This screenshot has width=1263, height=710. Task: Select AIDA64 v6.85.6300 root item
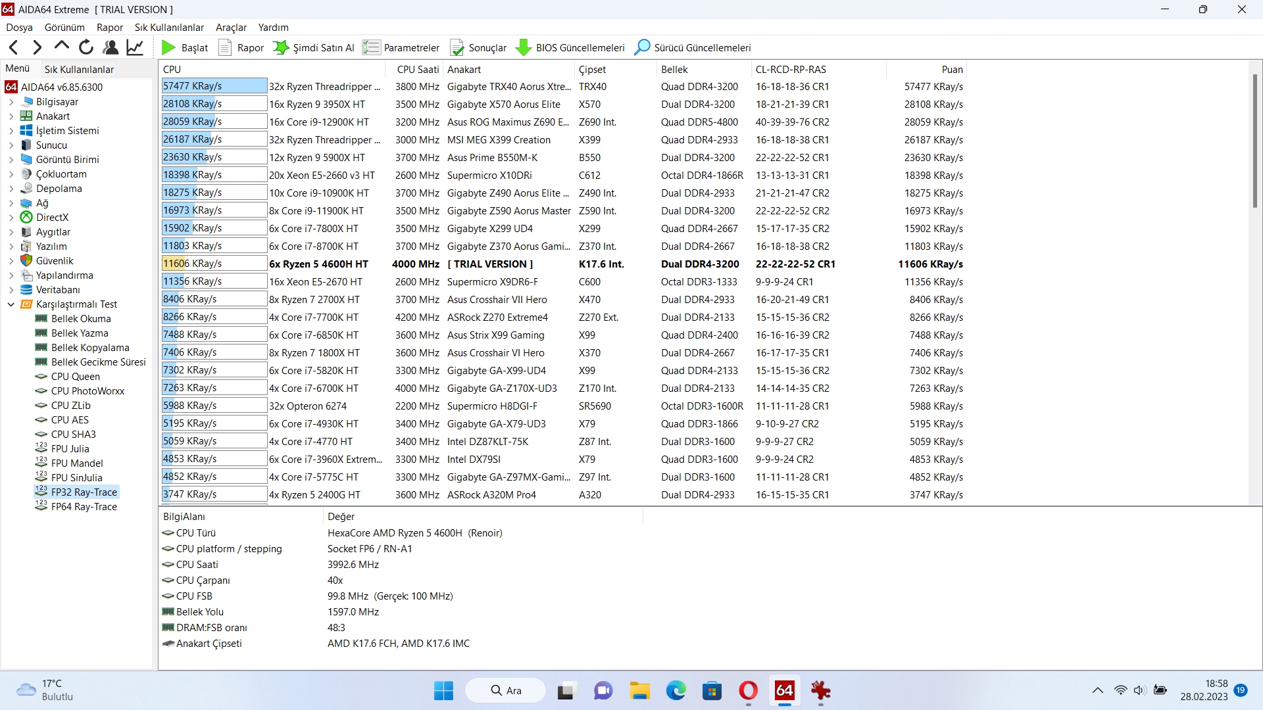point(54,87)
